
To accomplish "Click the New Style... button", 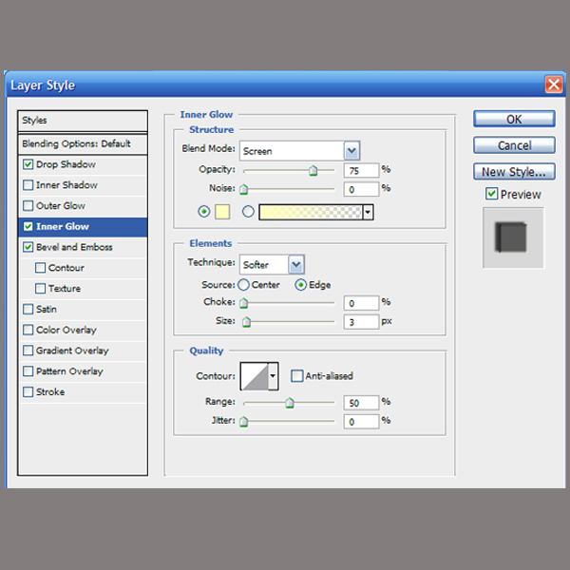I will click(x=514, y=172).
